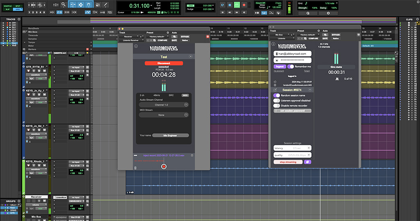
Task: Click the session name edit icon
Action: tap(275, 90)
